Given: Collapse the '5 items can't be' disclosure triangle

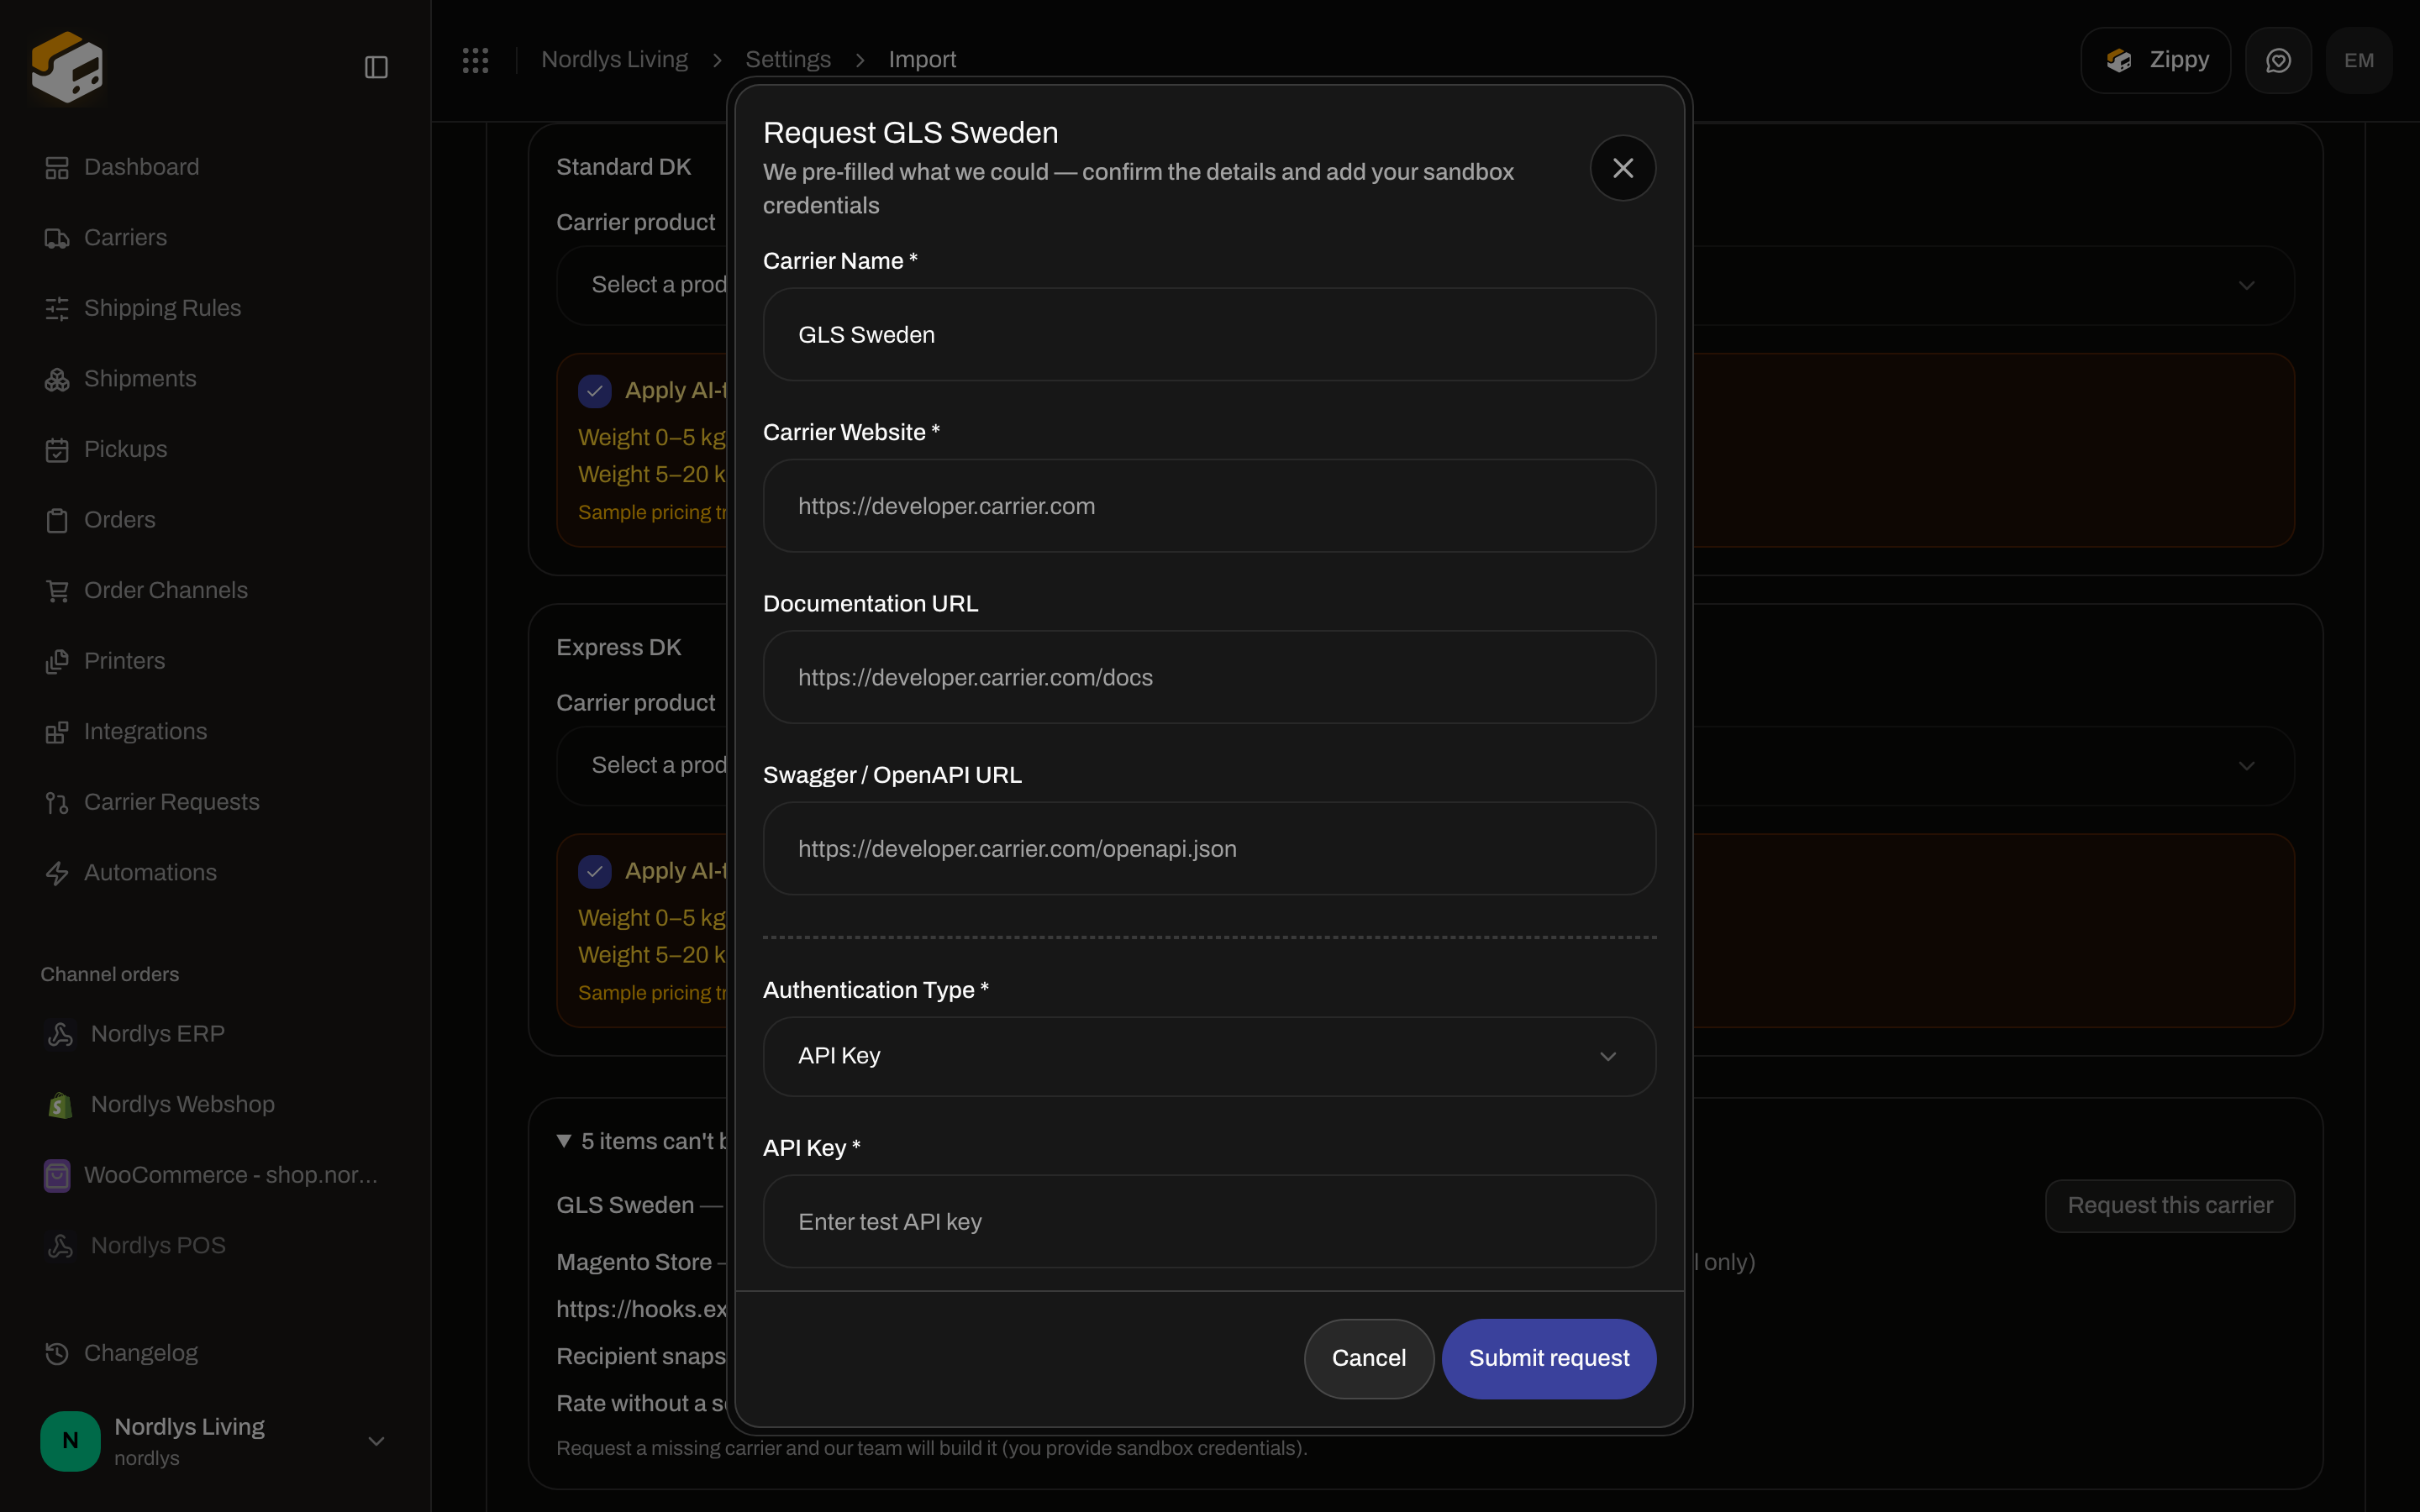Looking at the screenshot, I should (x=564, y=1141).
